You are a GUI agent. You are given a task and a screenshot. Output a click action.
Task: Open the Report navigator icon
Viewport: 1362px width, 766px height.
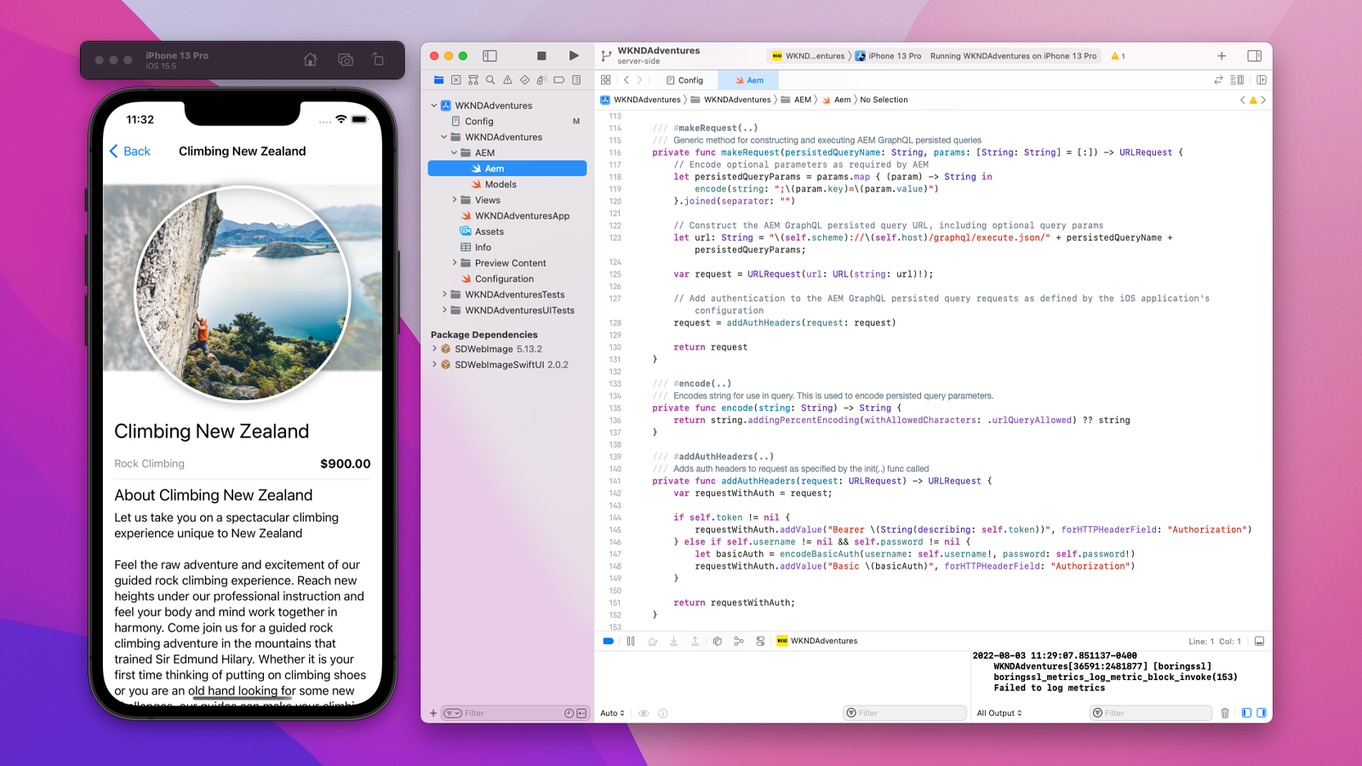(576, 80)
